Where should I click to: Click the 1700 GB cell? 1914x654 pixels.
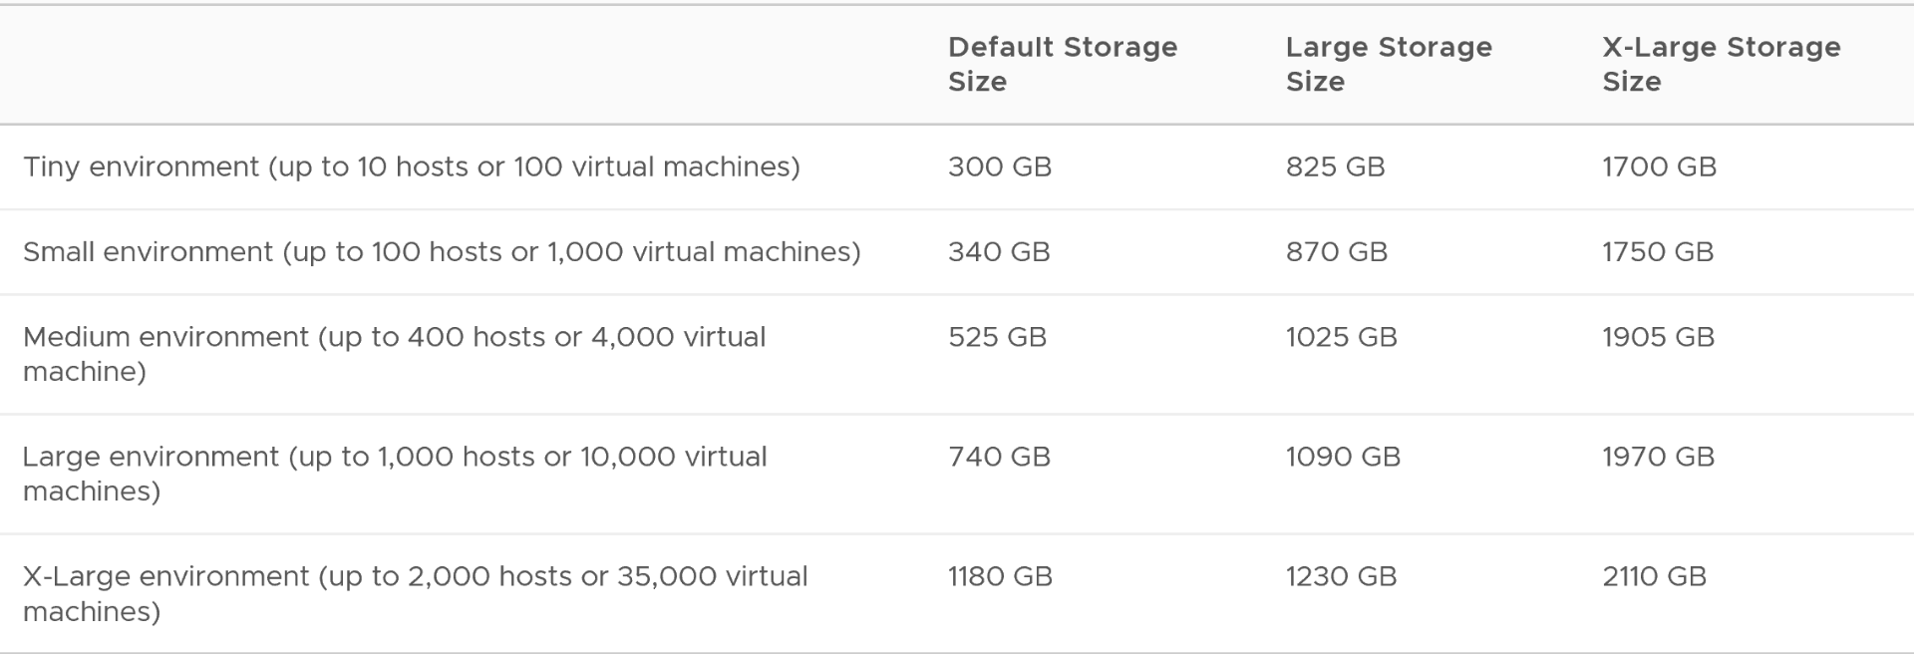(x=1659, y=166)
